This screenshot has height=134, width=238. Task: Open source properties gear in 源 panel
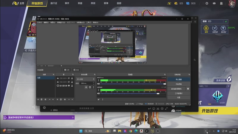coord(65,99)
